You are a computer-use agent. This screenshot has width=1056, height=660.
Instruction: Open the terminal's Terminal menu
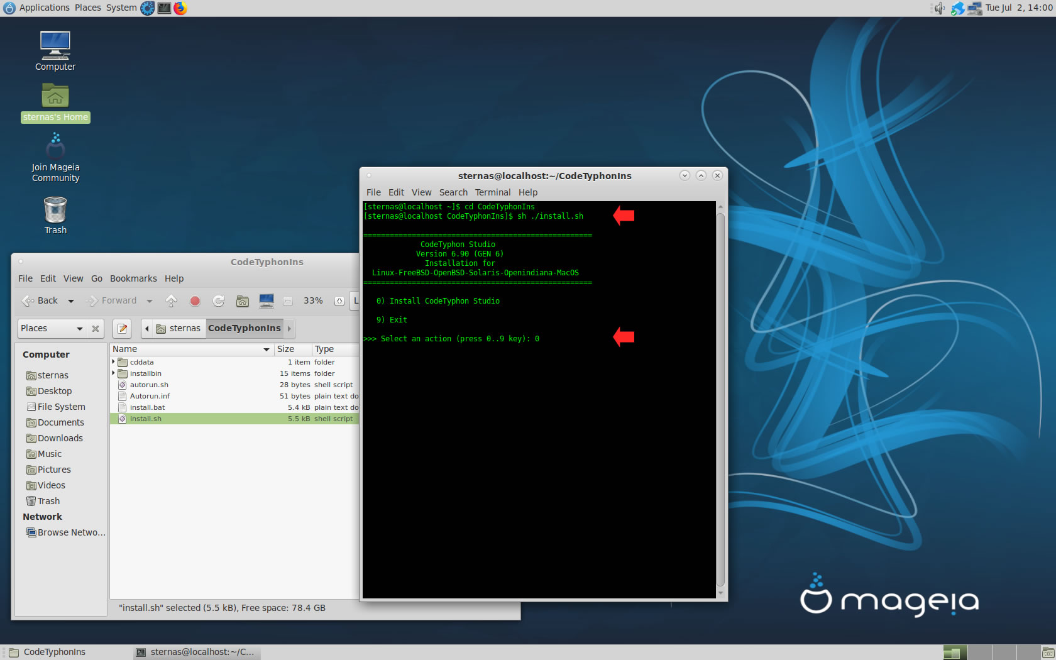coord(493,192)
